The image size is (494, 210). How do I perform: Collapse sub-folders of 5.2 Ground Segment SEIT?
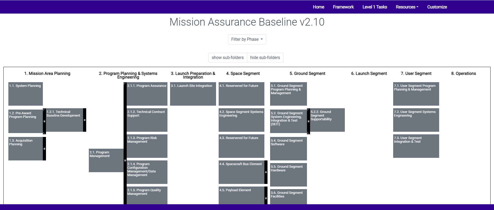tap(309, 121)
